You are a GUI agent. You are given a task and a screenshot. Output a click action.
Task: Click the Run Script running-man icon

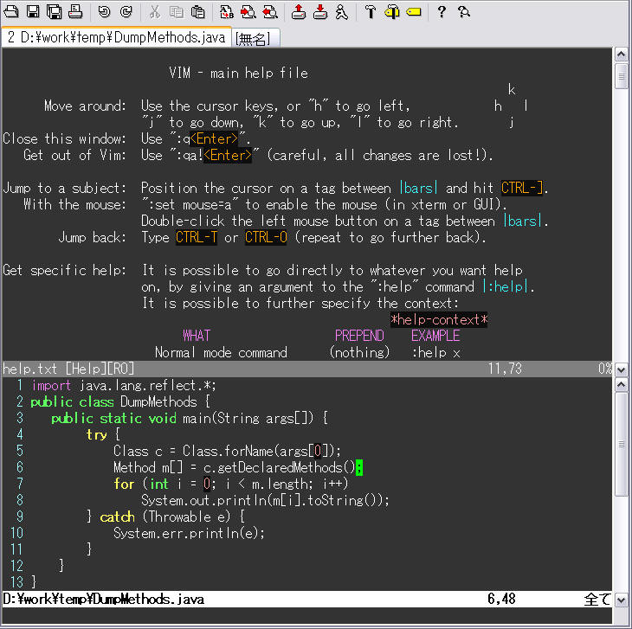342,11
